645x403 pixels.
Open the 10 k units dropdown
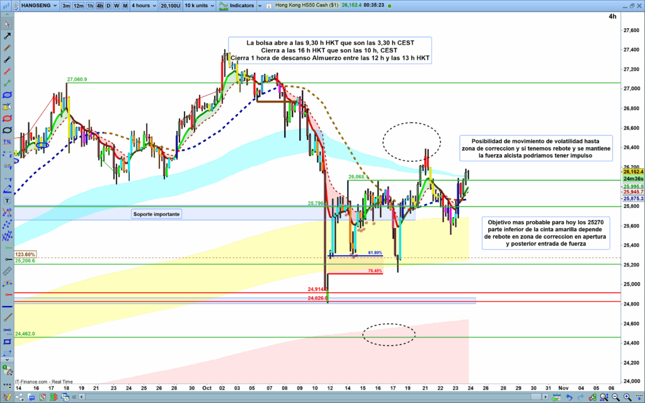(x=198, y=5)
